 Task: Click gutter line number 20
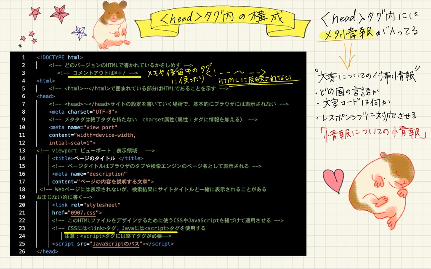(x=22, y=205)
